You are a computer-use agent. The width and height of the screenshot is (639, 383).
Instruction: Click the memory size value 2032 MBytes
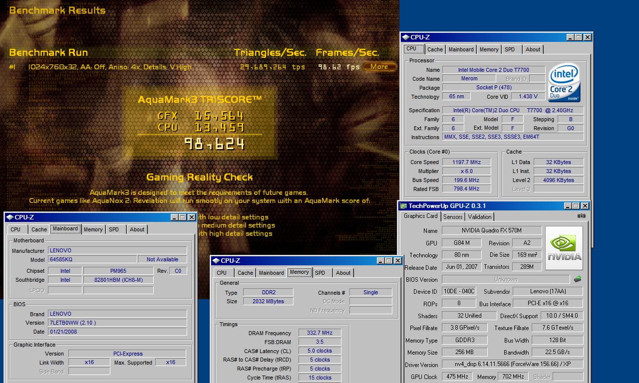268,301
